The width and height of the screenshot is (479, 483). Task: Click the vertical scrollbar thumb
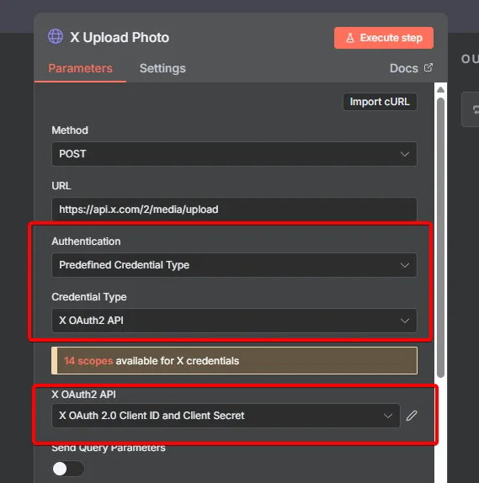coord(440,237)
